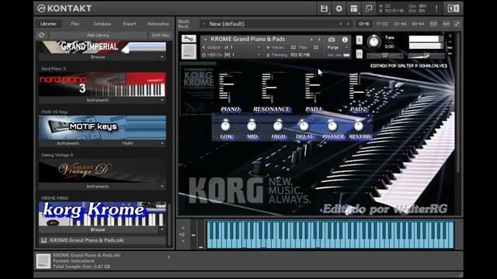497x279 pixels.
Task: Click the DELAY knob
Action: (304, 126)
